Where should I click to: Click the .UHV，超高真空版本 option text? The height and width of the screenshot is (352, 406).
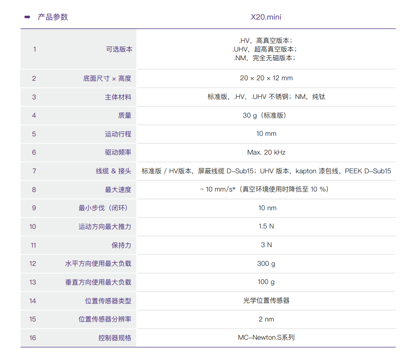point(266,49)
